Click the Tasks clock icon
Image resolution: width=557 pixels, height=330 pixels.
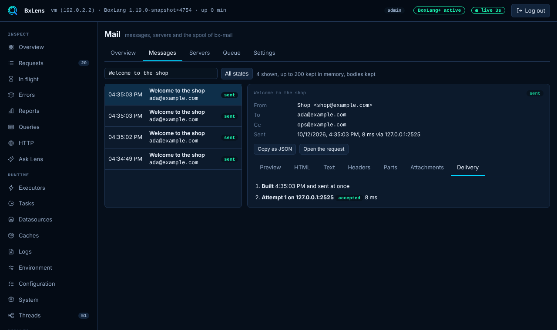[x=11, y=203]
